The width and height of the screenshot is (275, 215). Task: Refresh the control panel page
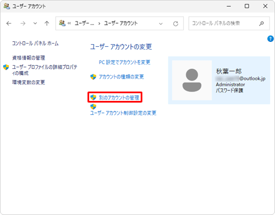click(x=175, y=24)
